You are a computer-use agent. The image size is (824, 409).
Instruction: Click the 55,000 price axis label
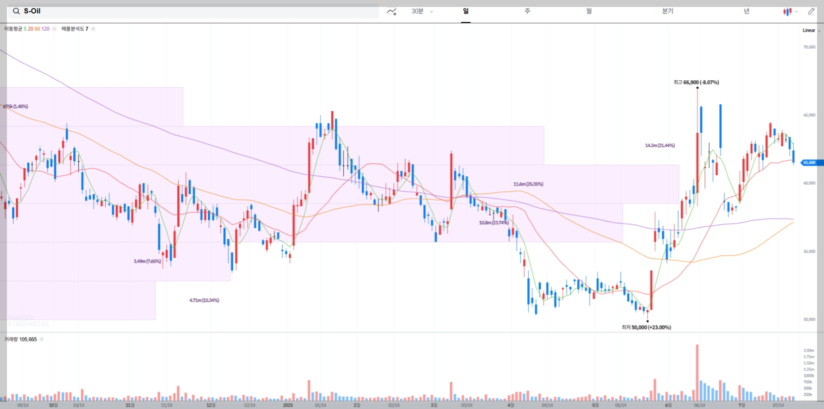pos(809,251)
